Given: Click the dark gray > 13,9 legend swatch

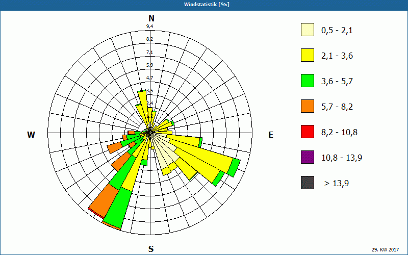Looking at the screenshot, I should coord(308,183).
